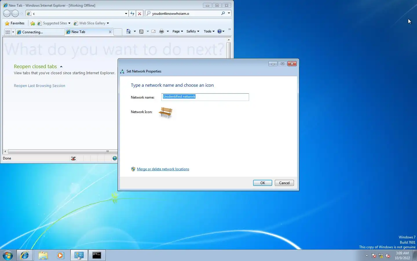Minimize the Internet Explorer window
The width and height of the screenshot is (417, 261).
coord(207,5)
